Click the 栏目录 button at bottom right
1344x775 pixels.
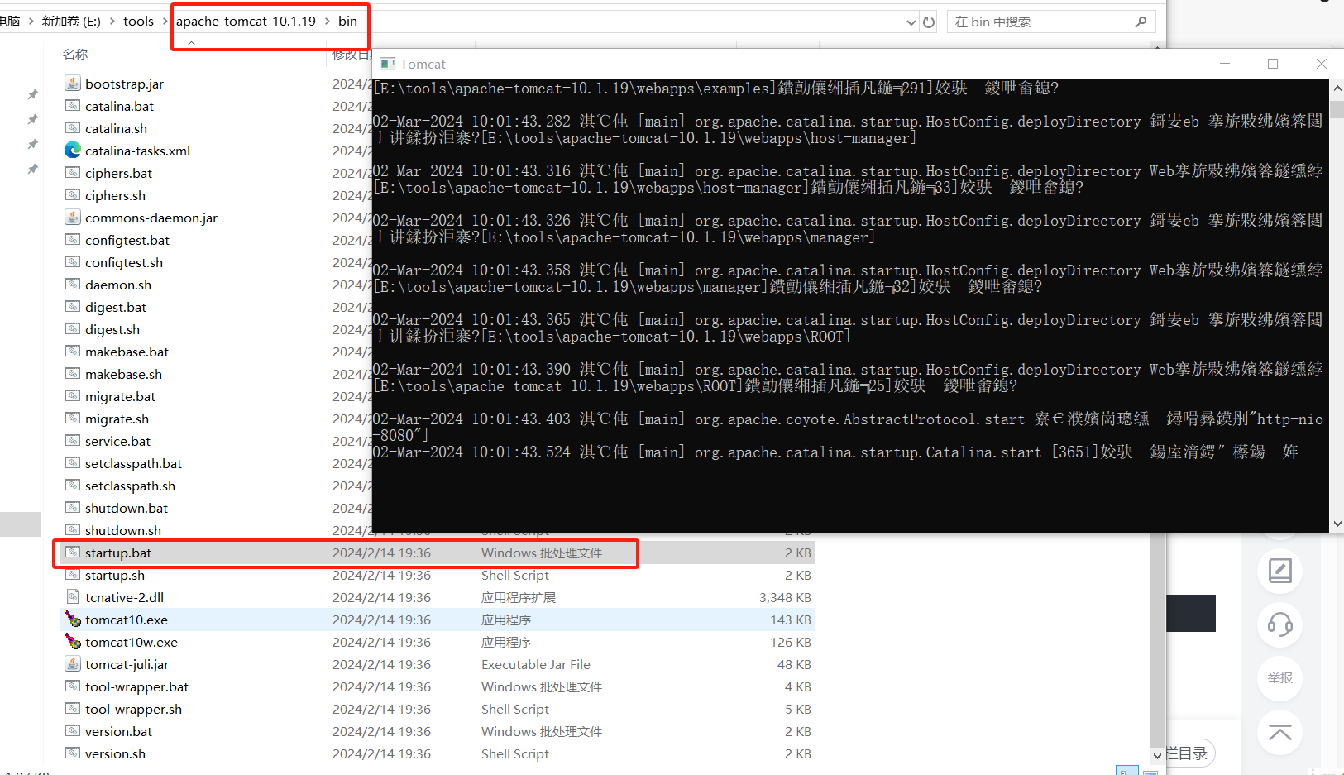pos(1188,753)
